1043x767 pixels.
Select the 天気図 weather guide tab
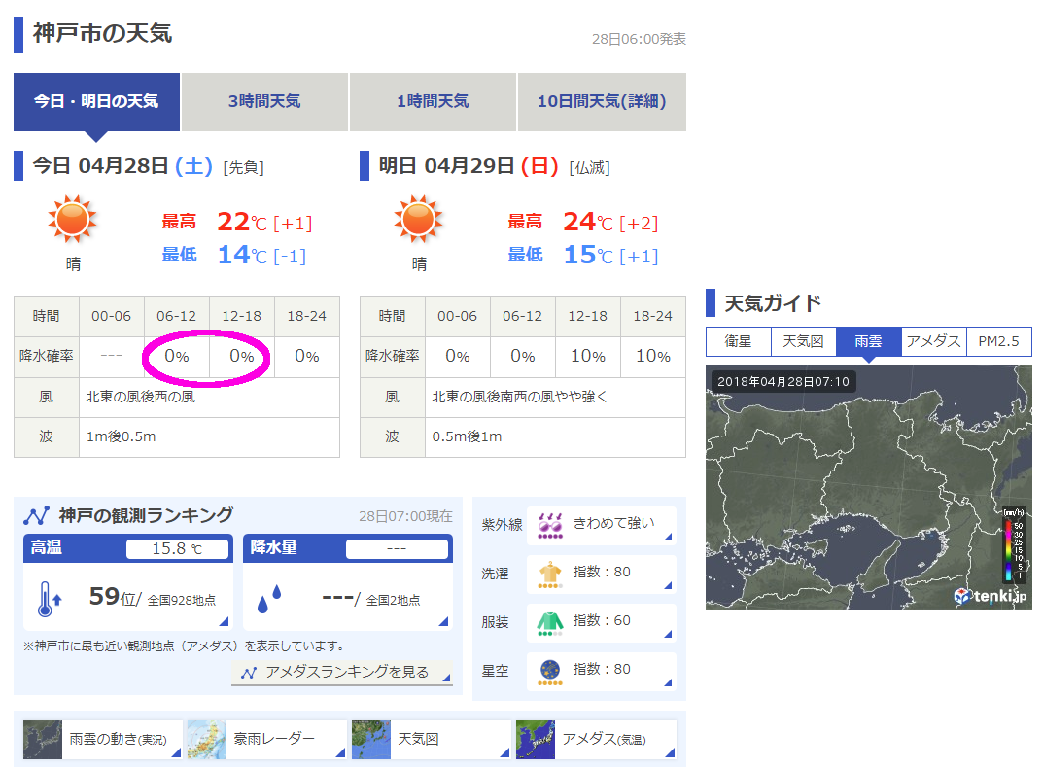[804, 341]
